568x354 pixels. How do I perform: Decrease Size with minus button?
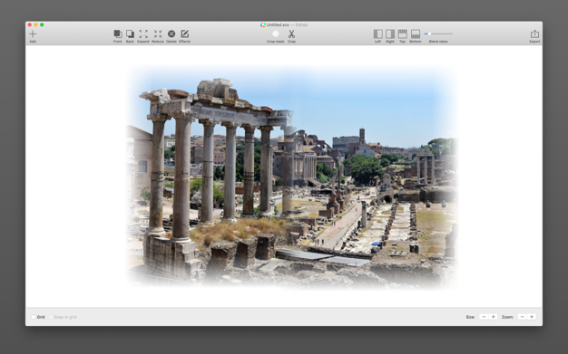point(484,317)
